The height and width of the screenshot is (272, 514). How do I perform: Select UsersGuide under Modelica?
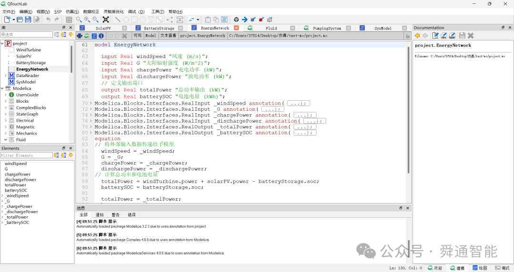27,95
